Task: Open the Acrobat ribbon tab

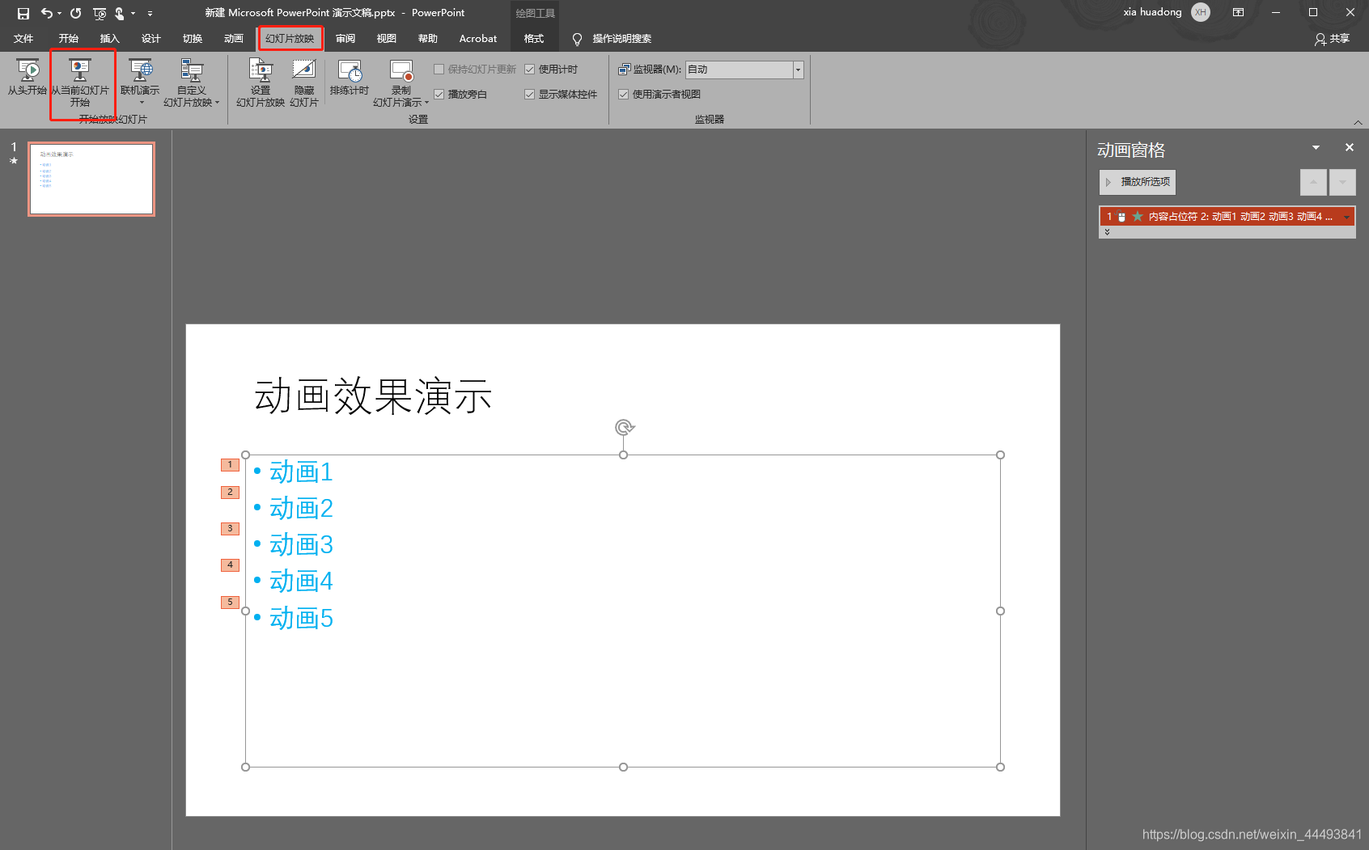Action: click(478, 39)
